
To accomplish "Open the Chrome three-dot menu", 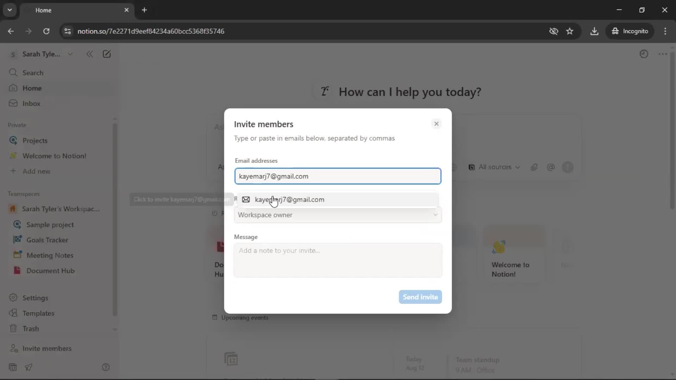I will click(665, 31).
